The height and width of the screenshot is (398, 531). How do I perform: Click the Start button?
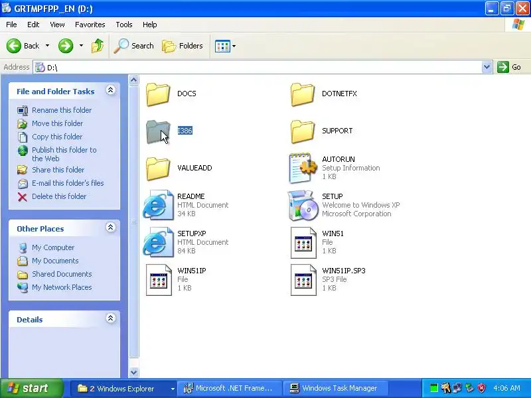(31, 389)
